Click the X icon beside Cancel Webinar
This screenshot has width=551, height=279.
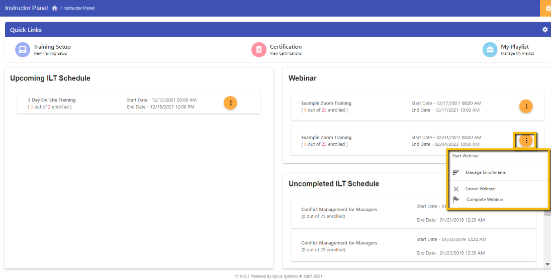click(456, 189)
